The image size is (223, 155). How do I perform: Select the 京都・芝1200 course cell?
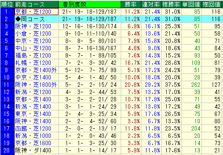[37, 12]
